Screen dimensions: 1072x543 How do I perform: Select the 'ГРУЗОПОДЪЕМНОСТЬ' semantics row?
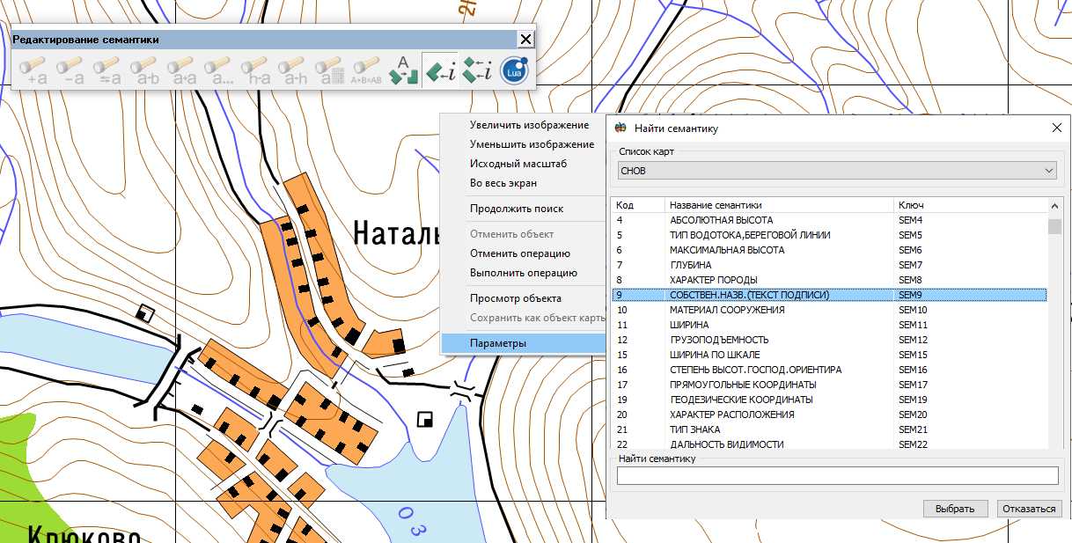(719, 340)
